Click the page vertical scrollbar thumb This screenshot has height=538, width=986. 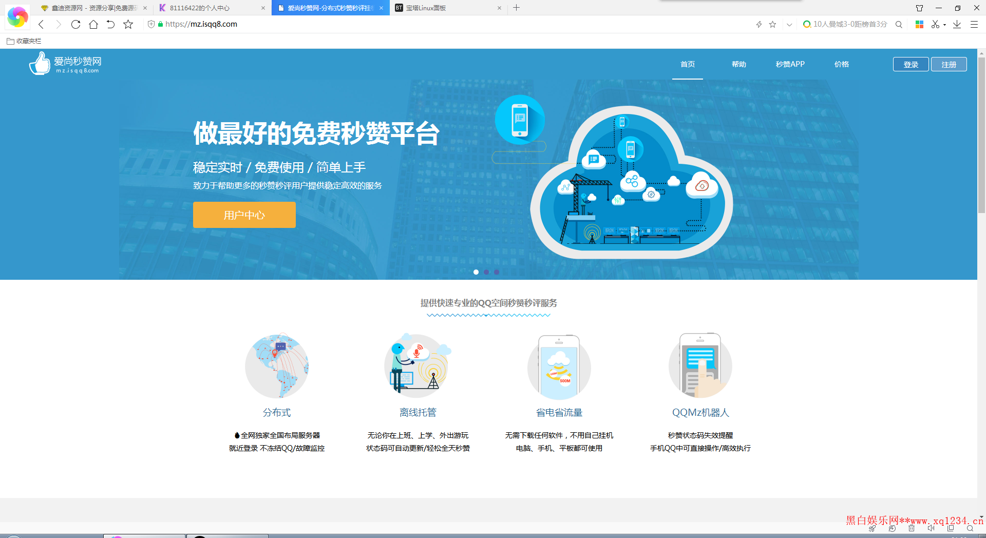[981, 134]
